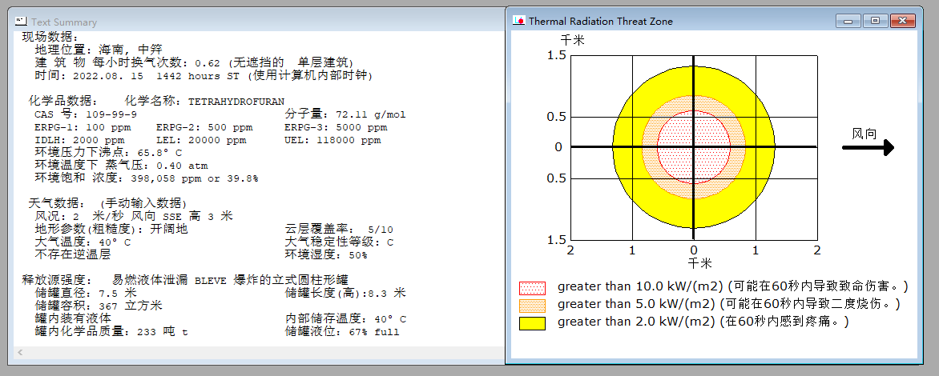Click the Thermal Radiation Threat Zone window icon

tap(519, 21)
